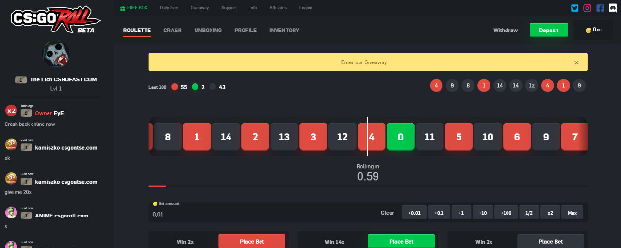Halve the bet with 1/2 button
This screenshot has height=248, width=621.
click(x=529, y=213)
